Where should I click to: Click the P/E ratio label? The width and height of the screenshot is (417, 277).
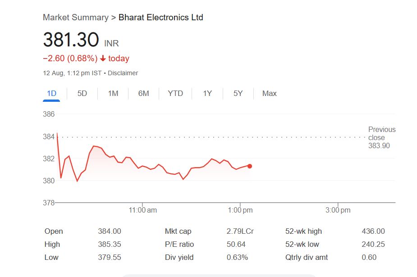tap(179, 245)
